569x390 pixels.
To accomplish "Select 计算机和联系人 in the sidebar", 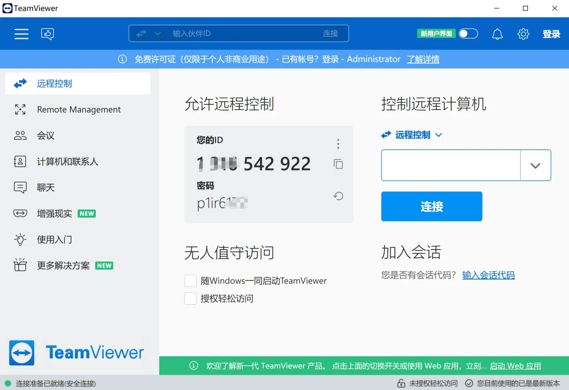I will (67, 162).
